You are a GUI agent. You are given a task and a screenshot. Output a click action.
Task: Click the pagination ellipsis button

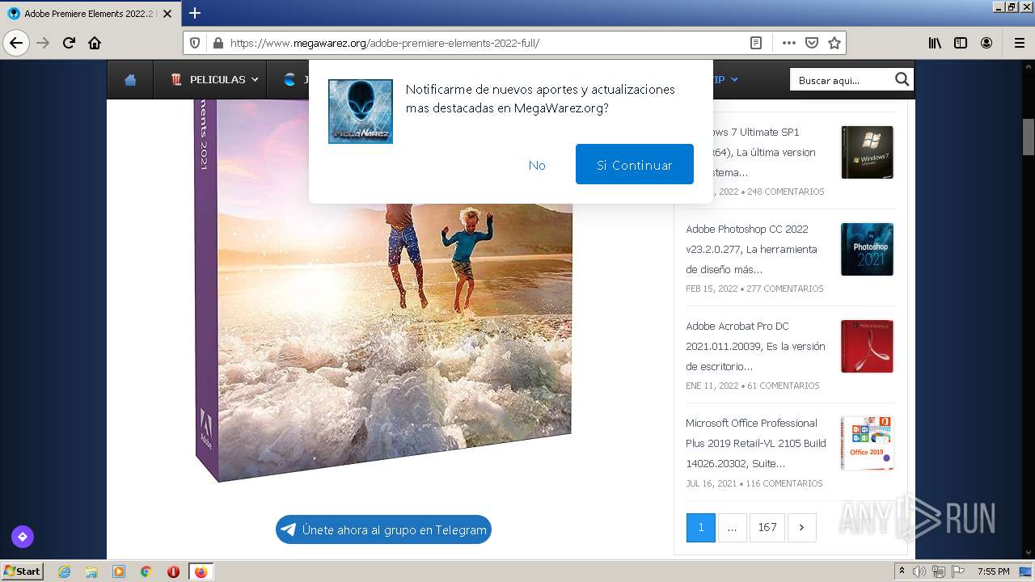pos(732,527)
